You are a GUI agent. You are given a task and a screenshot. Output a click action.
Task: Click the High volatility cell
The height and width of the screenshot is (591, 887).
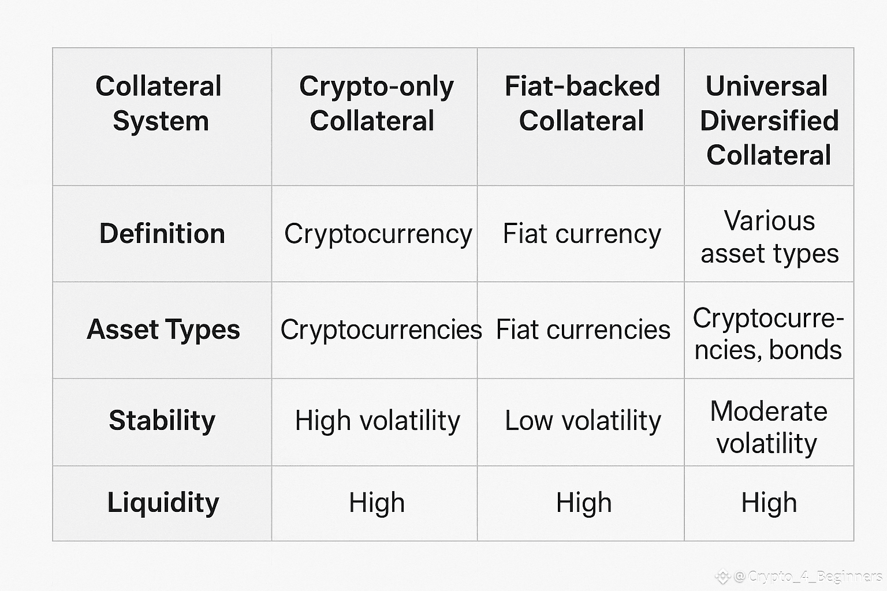click(375, 422)
